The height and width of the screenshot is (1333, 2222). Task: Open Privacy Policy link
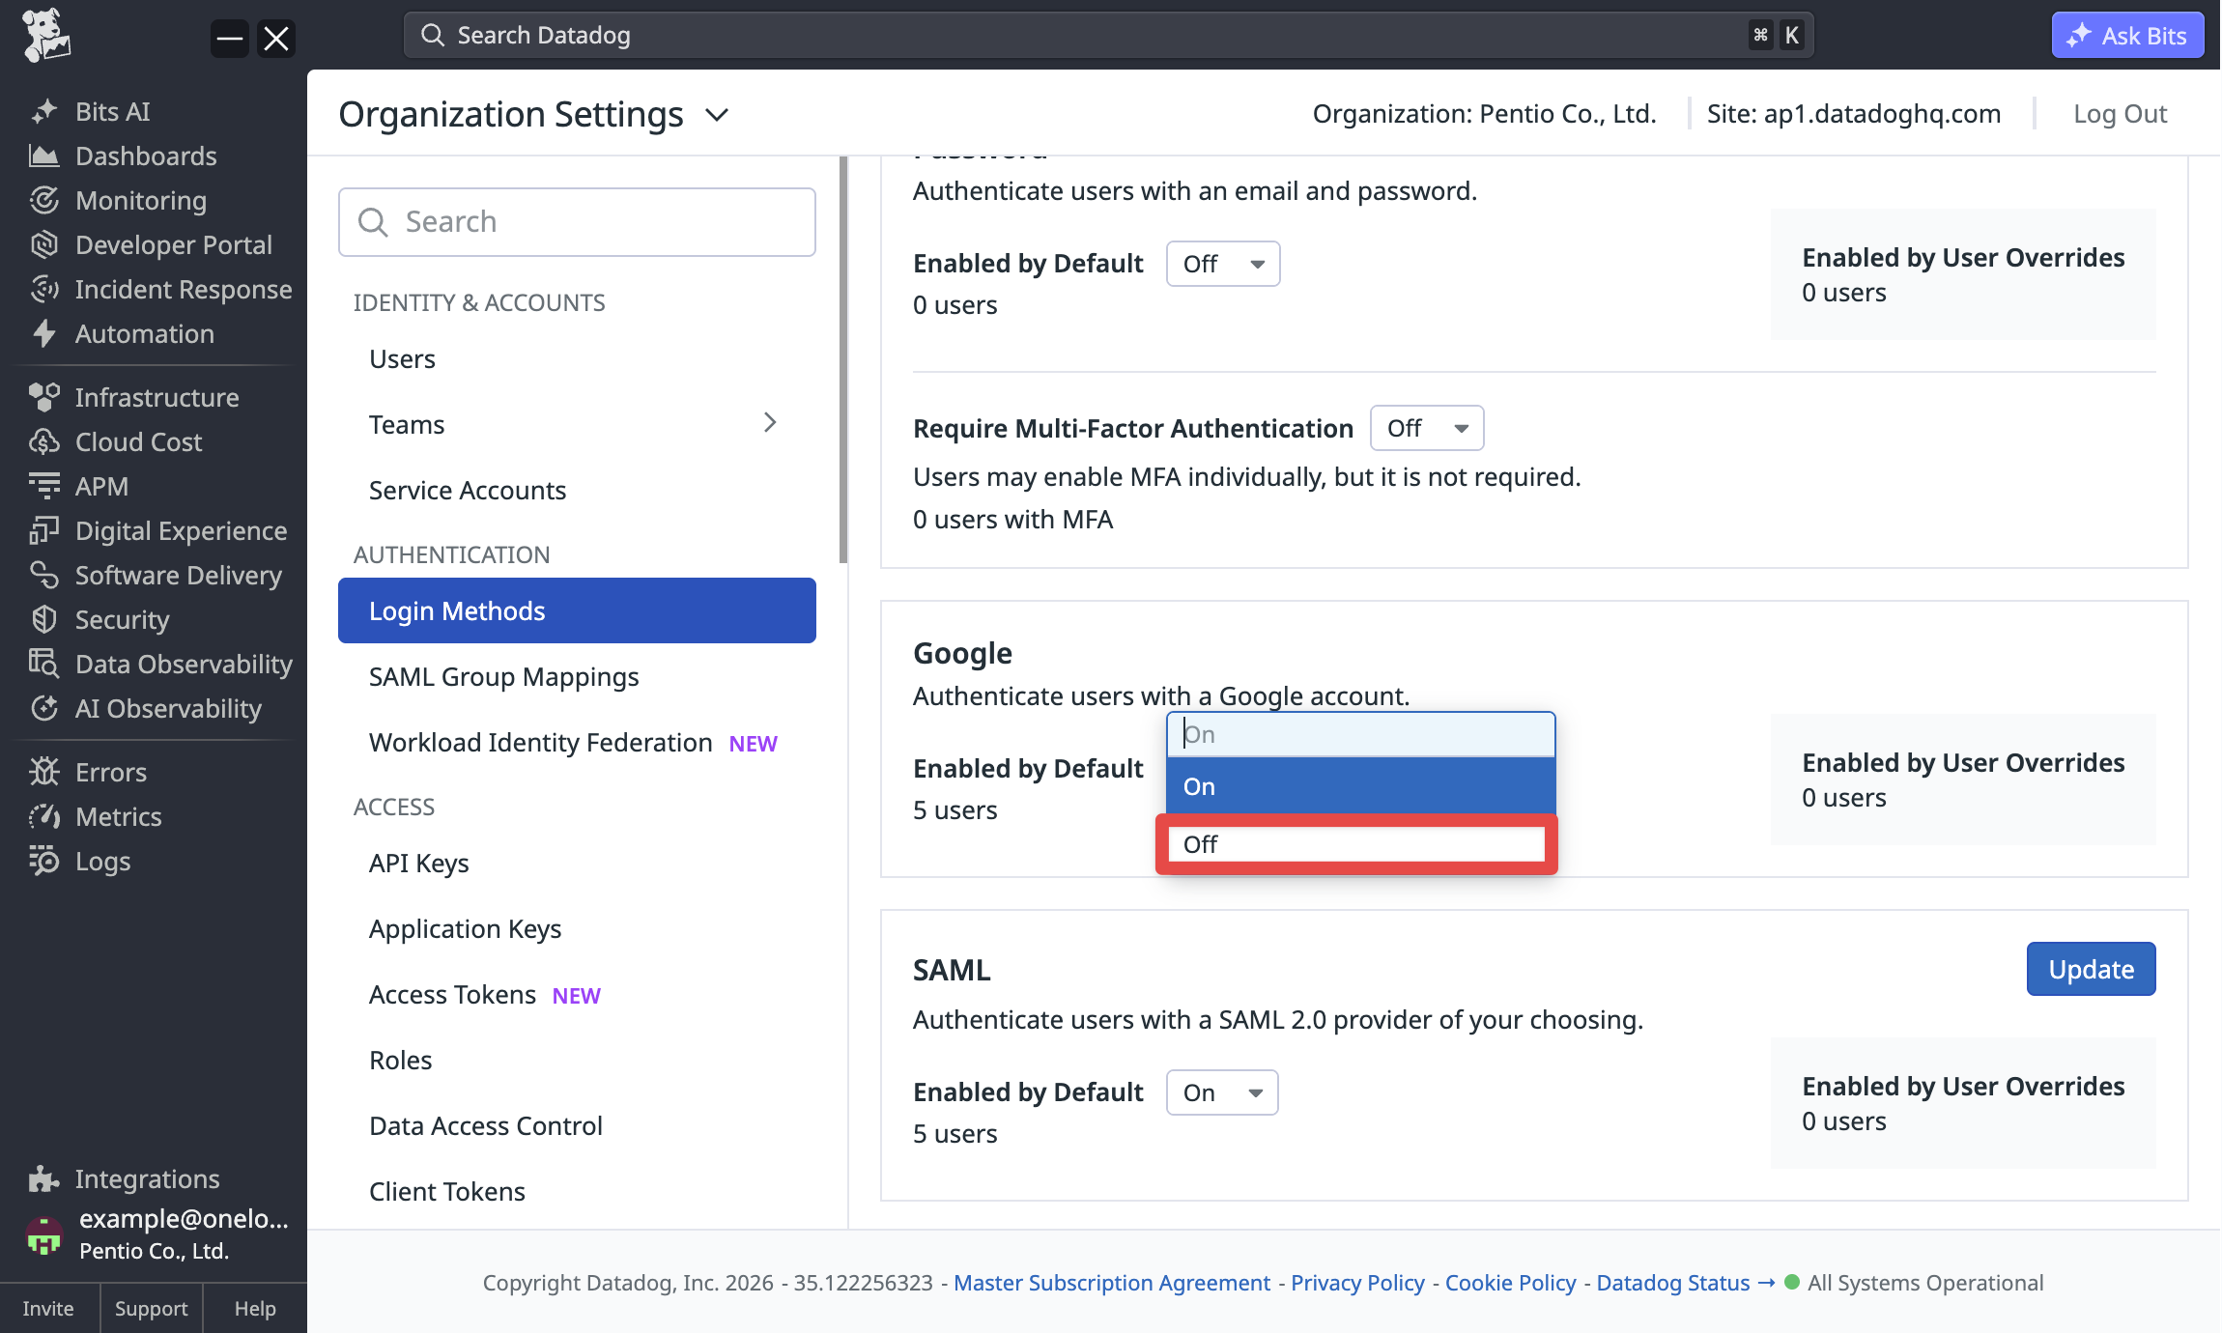[1357, 1283]
